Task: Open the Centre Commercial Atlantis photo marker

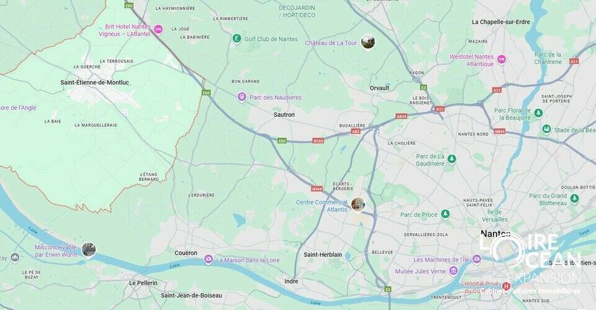Action: pos(358,204)
